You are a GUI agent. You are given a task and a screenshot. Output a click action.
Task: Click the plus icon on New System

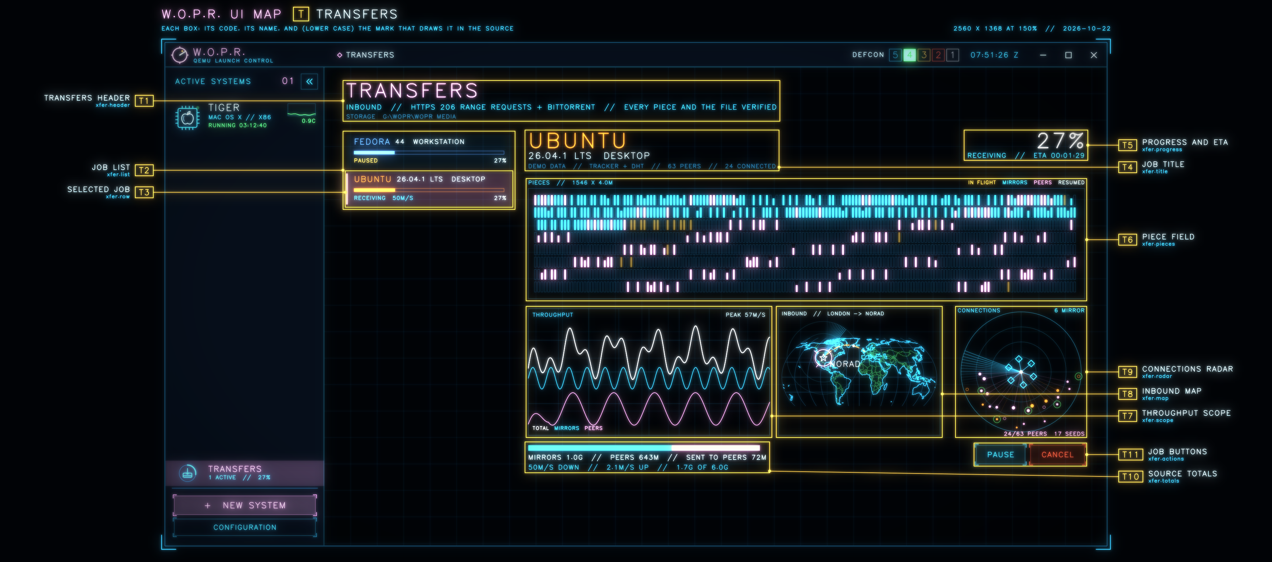click(x=207, y=505)
